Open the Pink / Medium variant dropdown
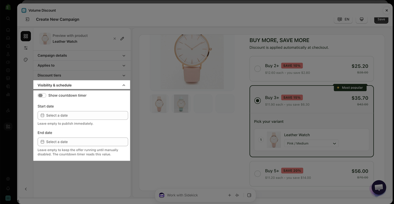This screenshot has width=394, height=204. pos(311,143)
